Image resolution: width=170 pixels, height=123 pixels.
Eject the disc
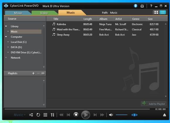(x=164, y=115)
